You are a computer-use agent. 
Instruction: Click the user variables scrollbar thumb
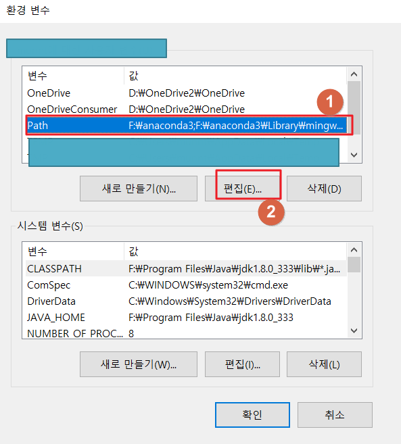pyautogui.click(x=354, y=107)
